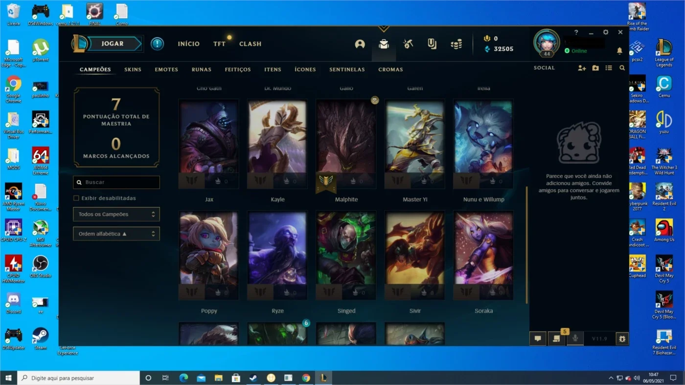Go to TFT in top navigation

[x=219, y=44]
